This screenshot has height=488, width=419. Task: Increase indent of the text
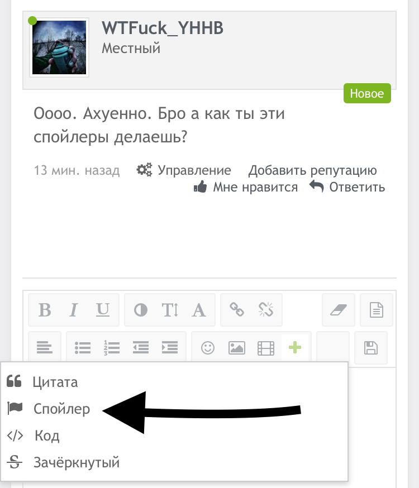point(170,348)
